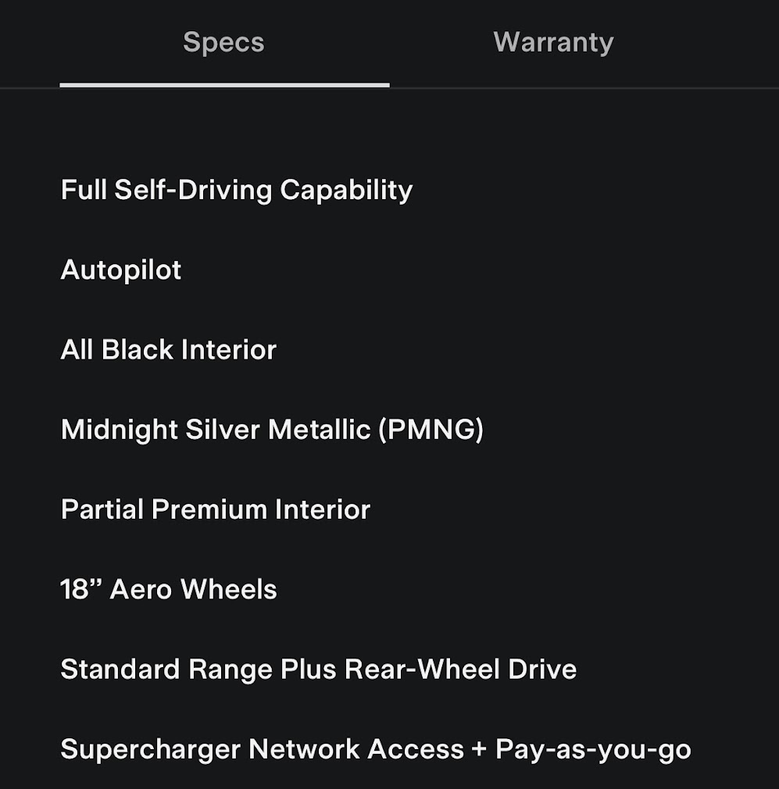Click the white underline beneath Specs
779x789 pixels.
pos(224,84)
